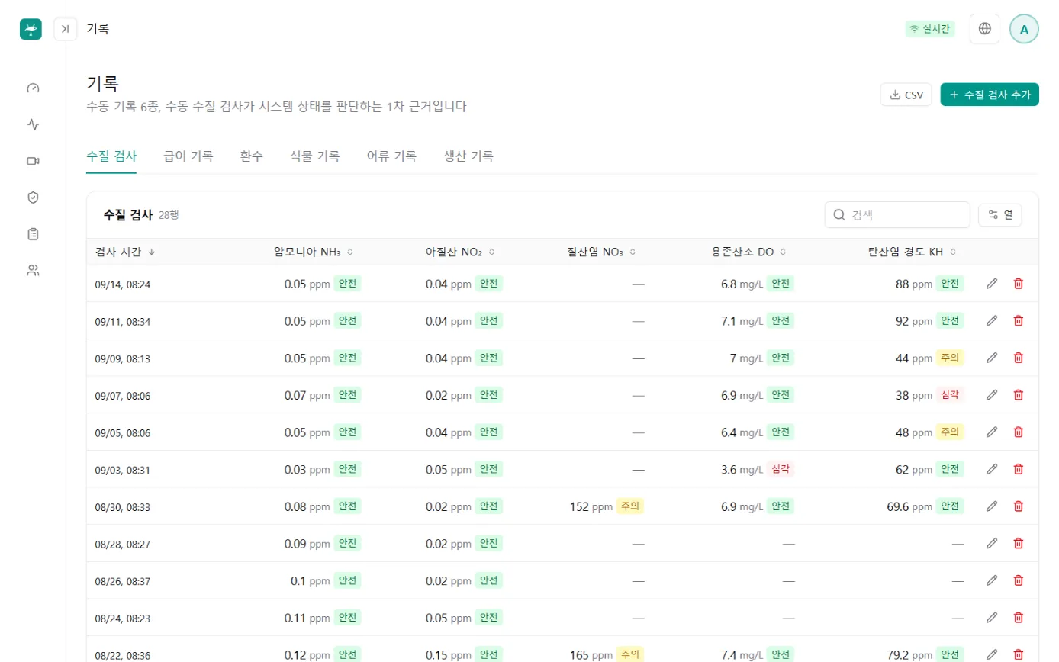
Task: Sort by 질산염 NO₃ column
Action: click(602, 252)
